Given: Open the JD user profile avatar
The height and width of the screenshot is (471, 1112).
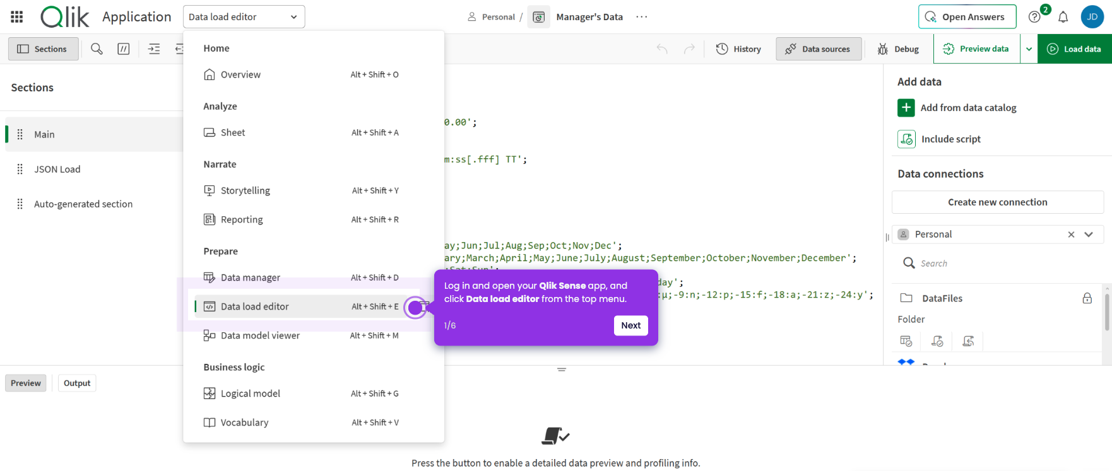Looking at the screenshot, I should 1092,17.
